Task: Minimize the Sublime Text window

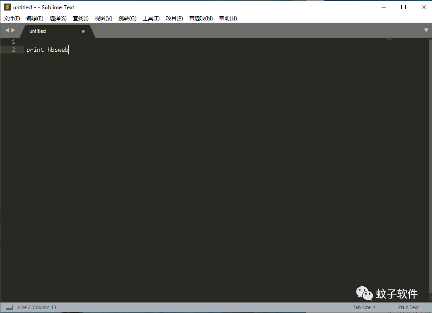Action: tap(384, 7)
